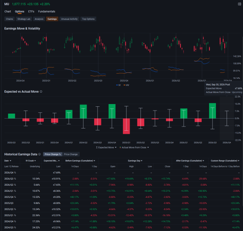243x231 pixels.
Task: Click the 24.52% IV crush value
Action: (36, 228)
